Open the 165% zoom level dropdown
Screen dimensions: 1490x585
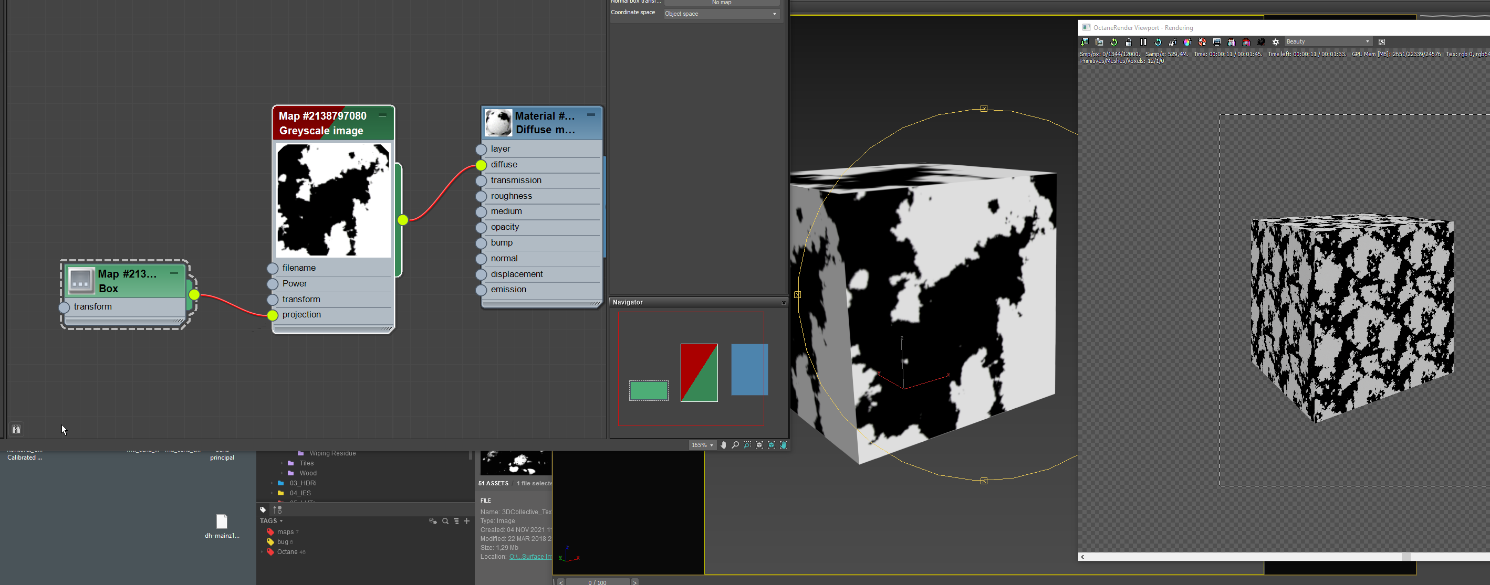pos(703,445)
